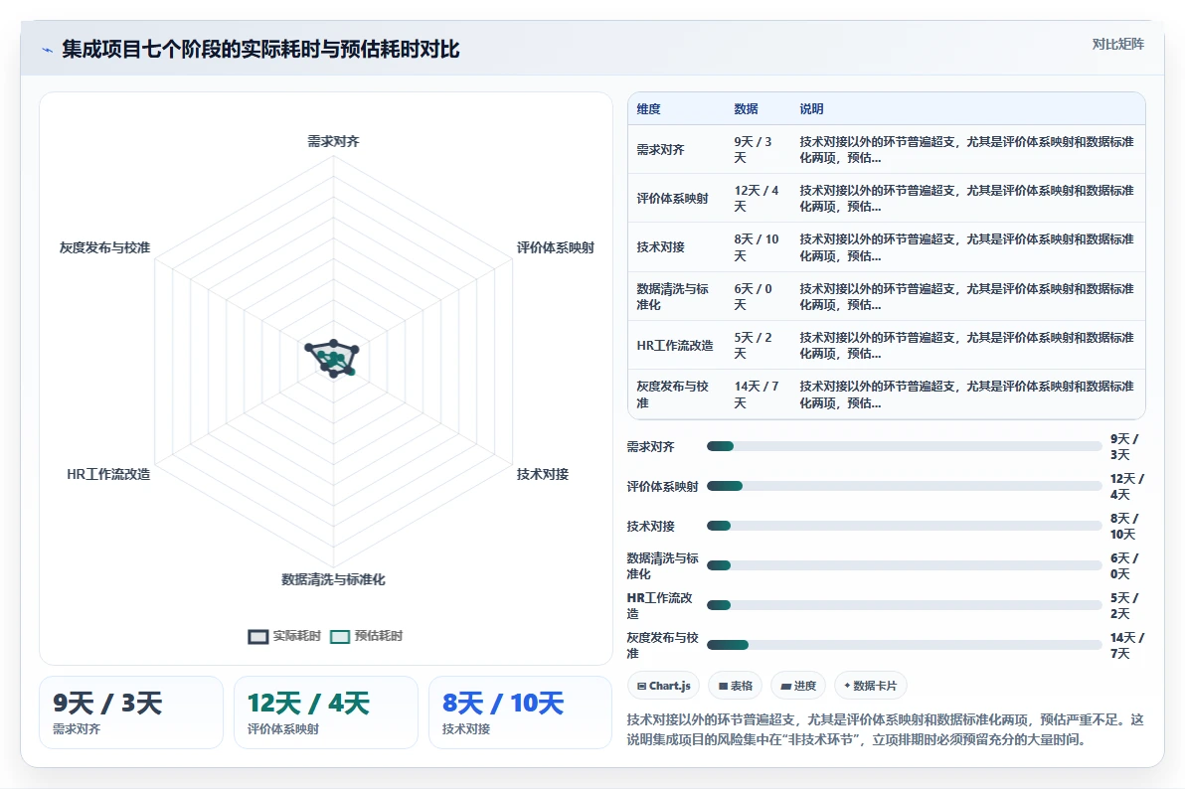Click the 14天 / 7天 table cell

click(x=757, y=394)
